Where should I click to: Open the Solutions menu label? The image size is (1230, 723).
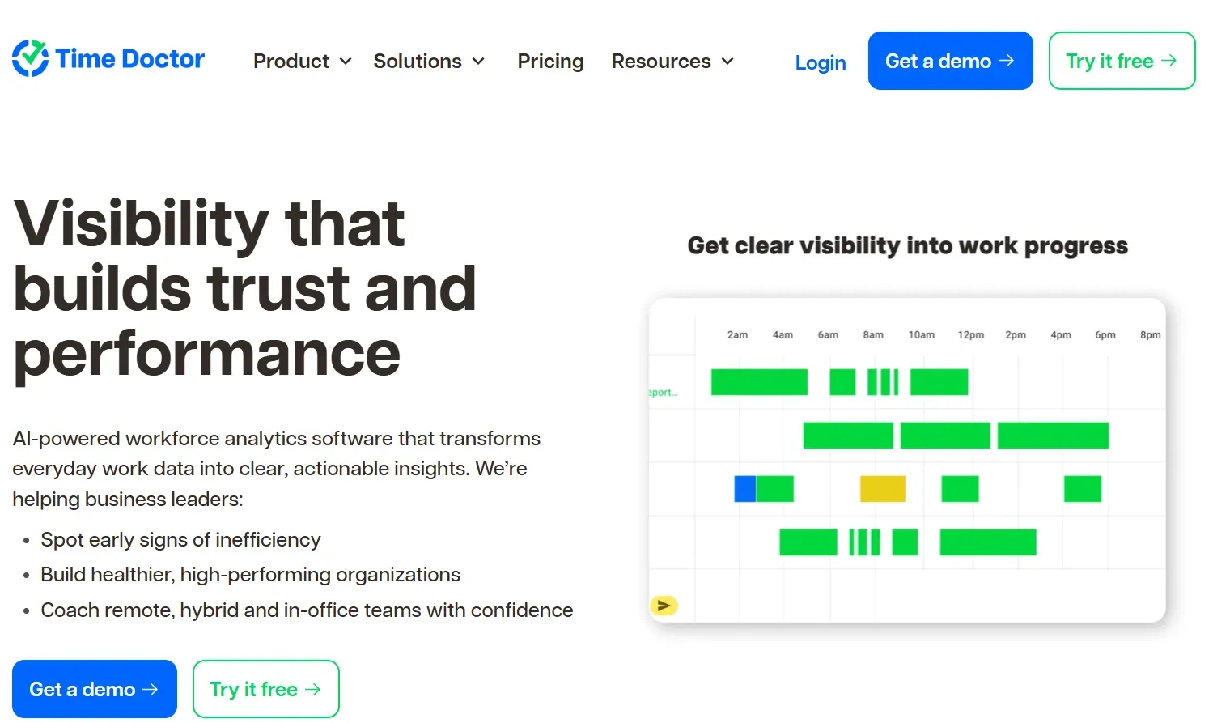click(x=418, y=62)
